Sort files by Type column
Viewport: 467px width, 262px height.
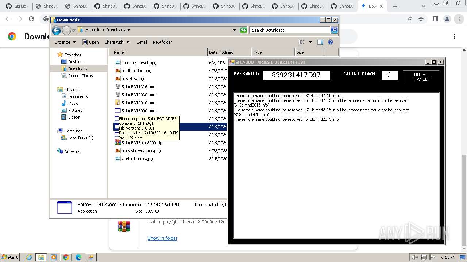(273, 52)
